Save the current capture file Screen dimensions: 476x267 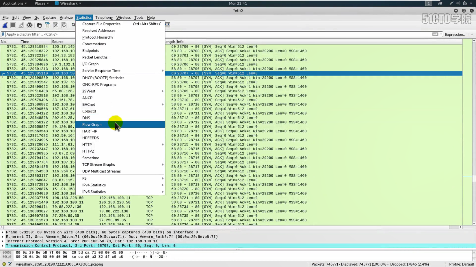[47, 25]
